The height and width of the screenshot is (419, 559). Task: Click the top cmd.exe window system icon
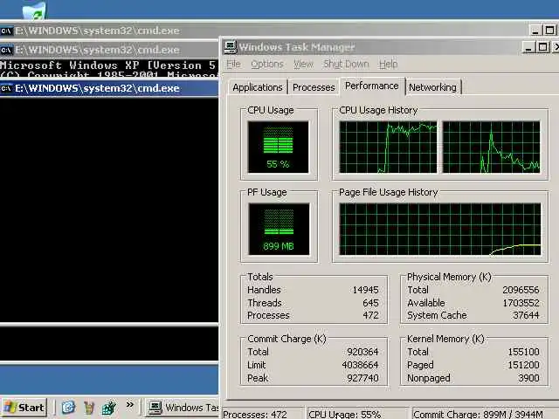[x=6, y=31]
